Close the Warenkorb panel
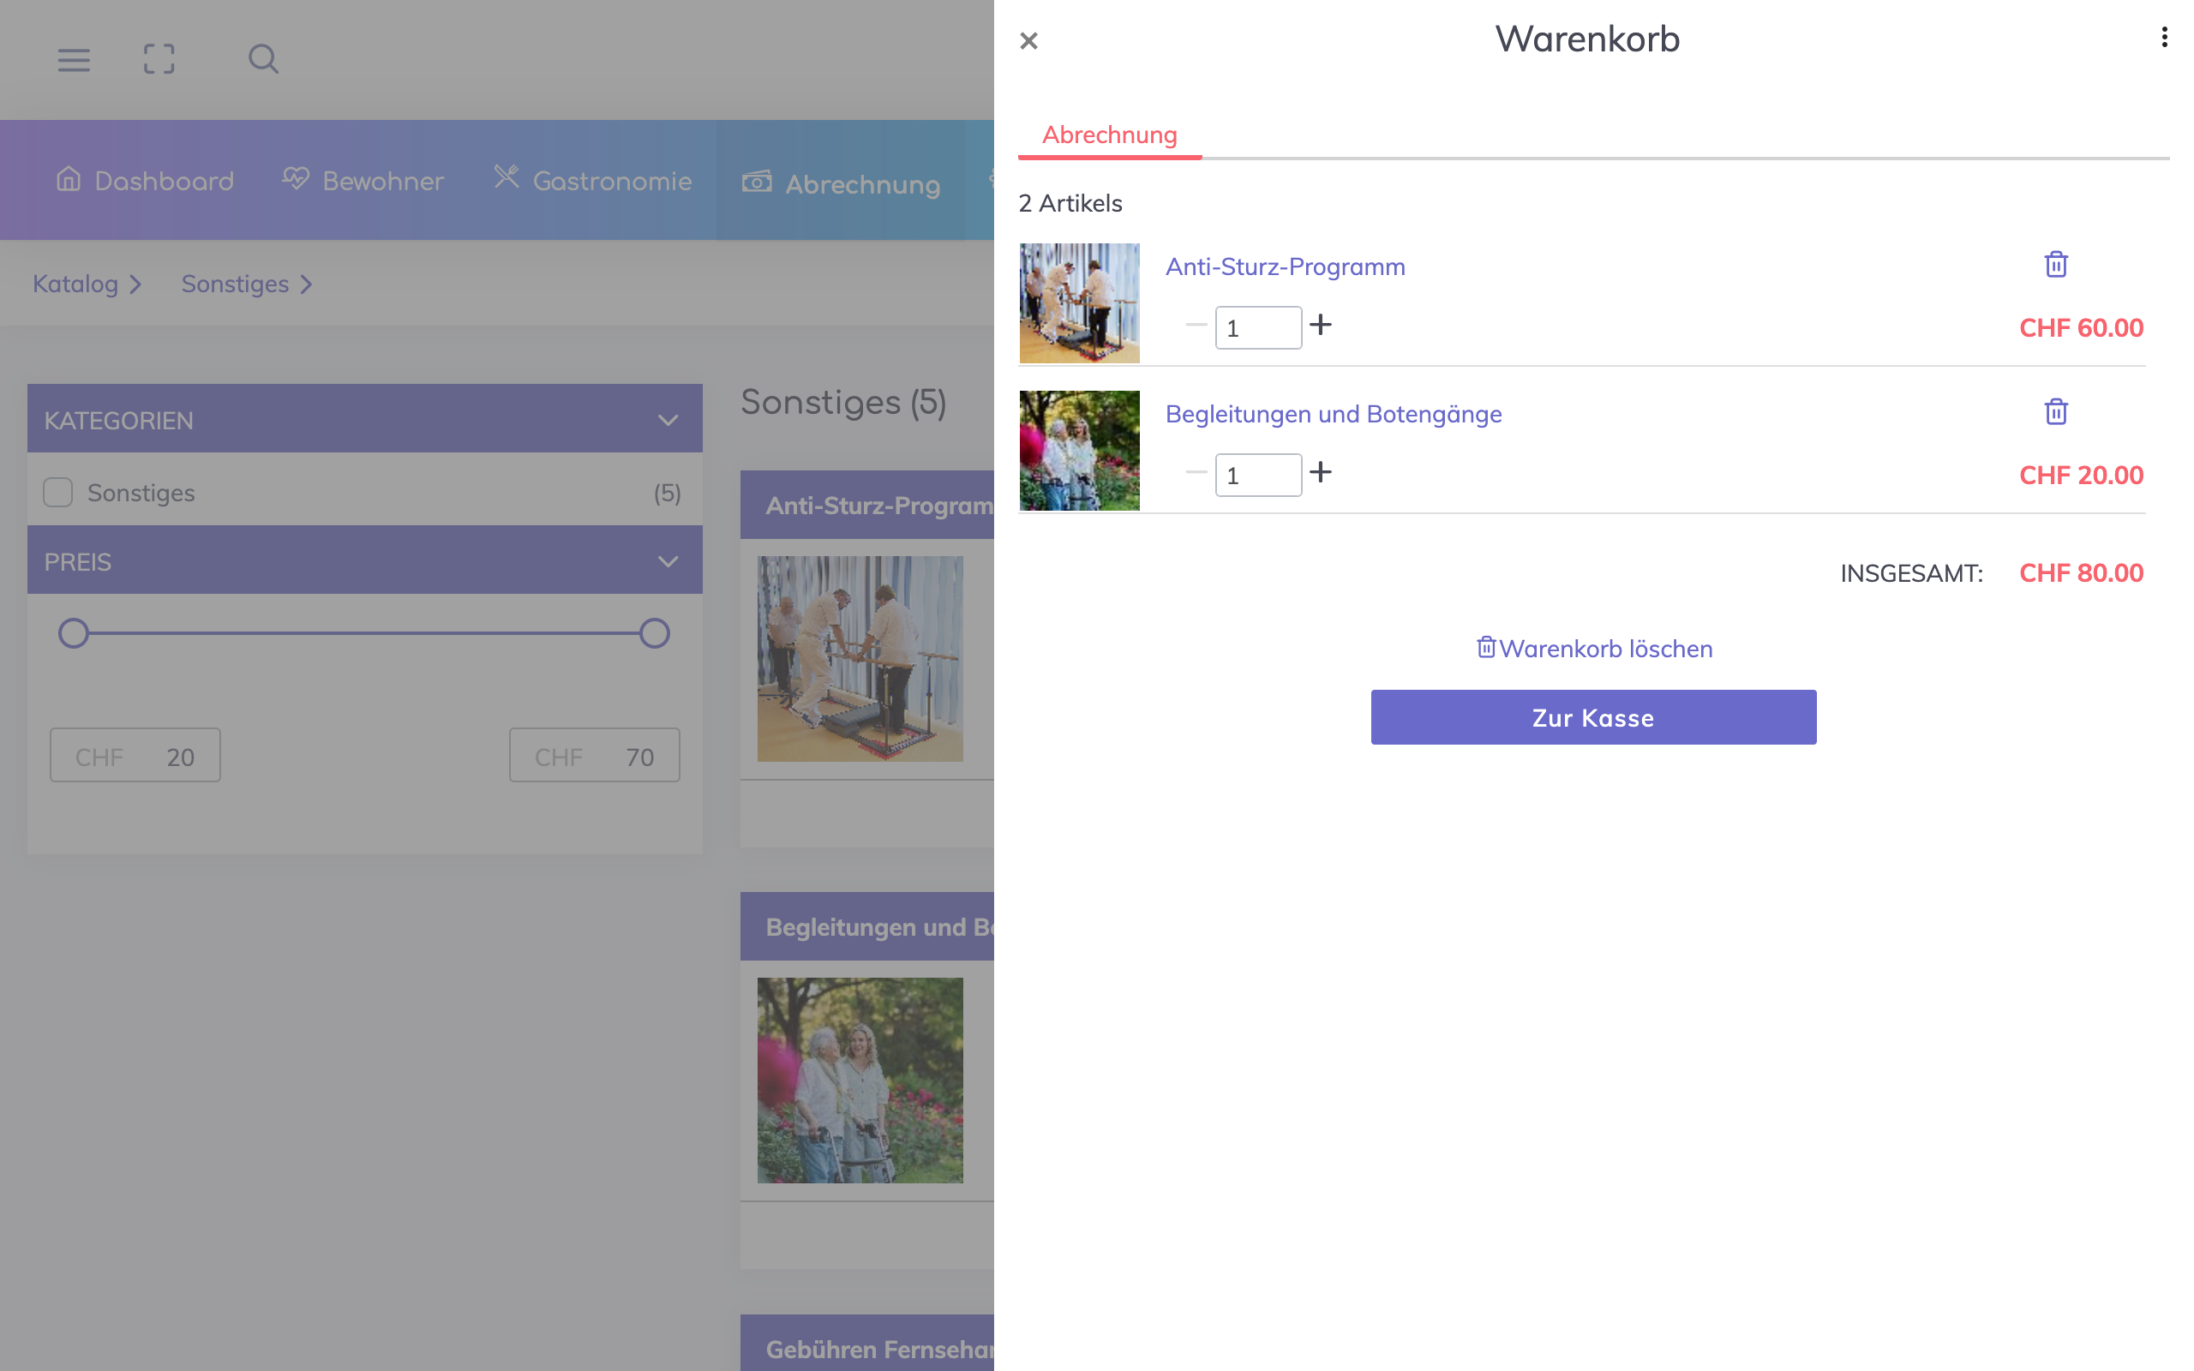The width and height of the screenshot is (2194, 1371). click(x=1028, y=41)
